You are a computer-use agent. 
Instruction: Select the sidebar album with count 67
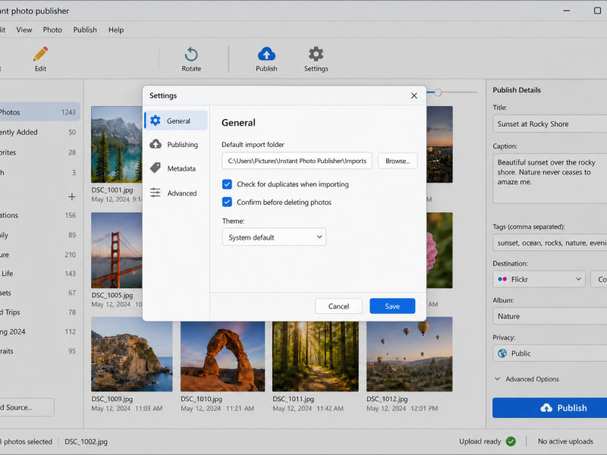point(39,293)
